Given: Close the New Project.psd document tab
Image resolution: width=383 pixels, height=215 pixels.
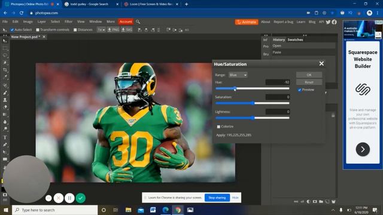Looking at the screenshot, I should coord(44,37).
